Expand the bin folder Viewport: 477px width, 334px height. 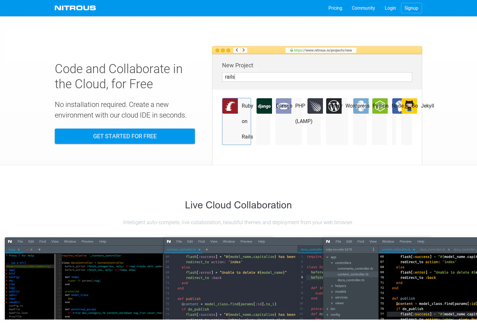click(x=327, y=309)
